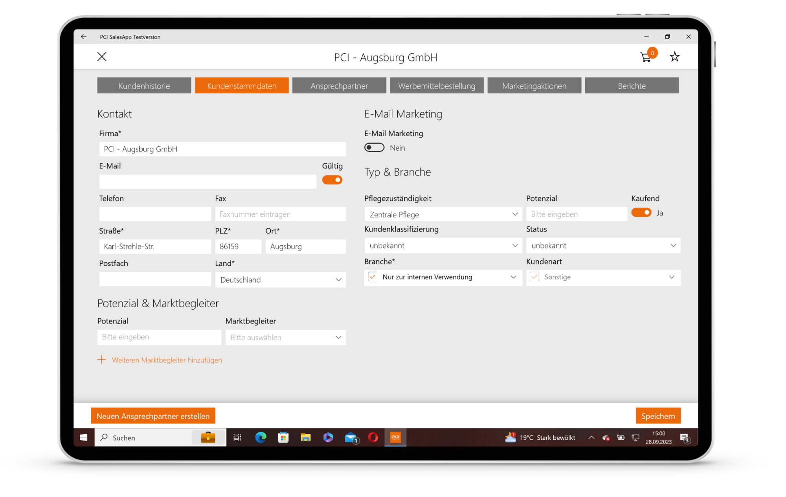Click the plus icon for adding Marktbegleiter
The width and height of the screenshot is (786, 497).
point(102,360)
